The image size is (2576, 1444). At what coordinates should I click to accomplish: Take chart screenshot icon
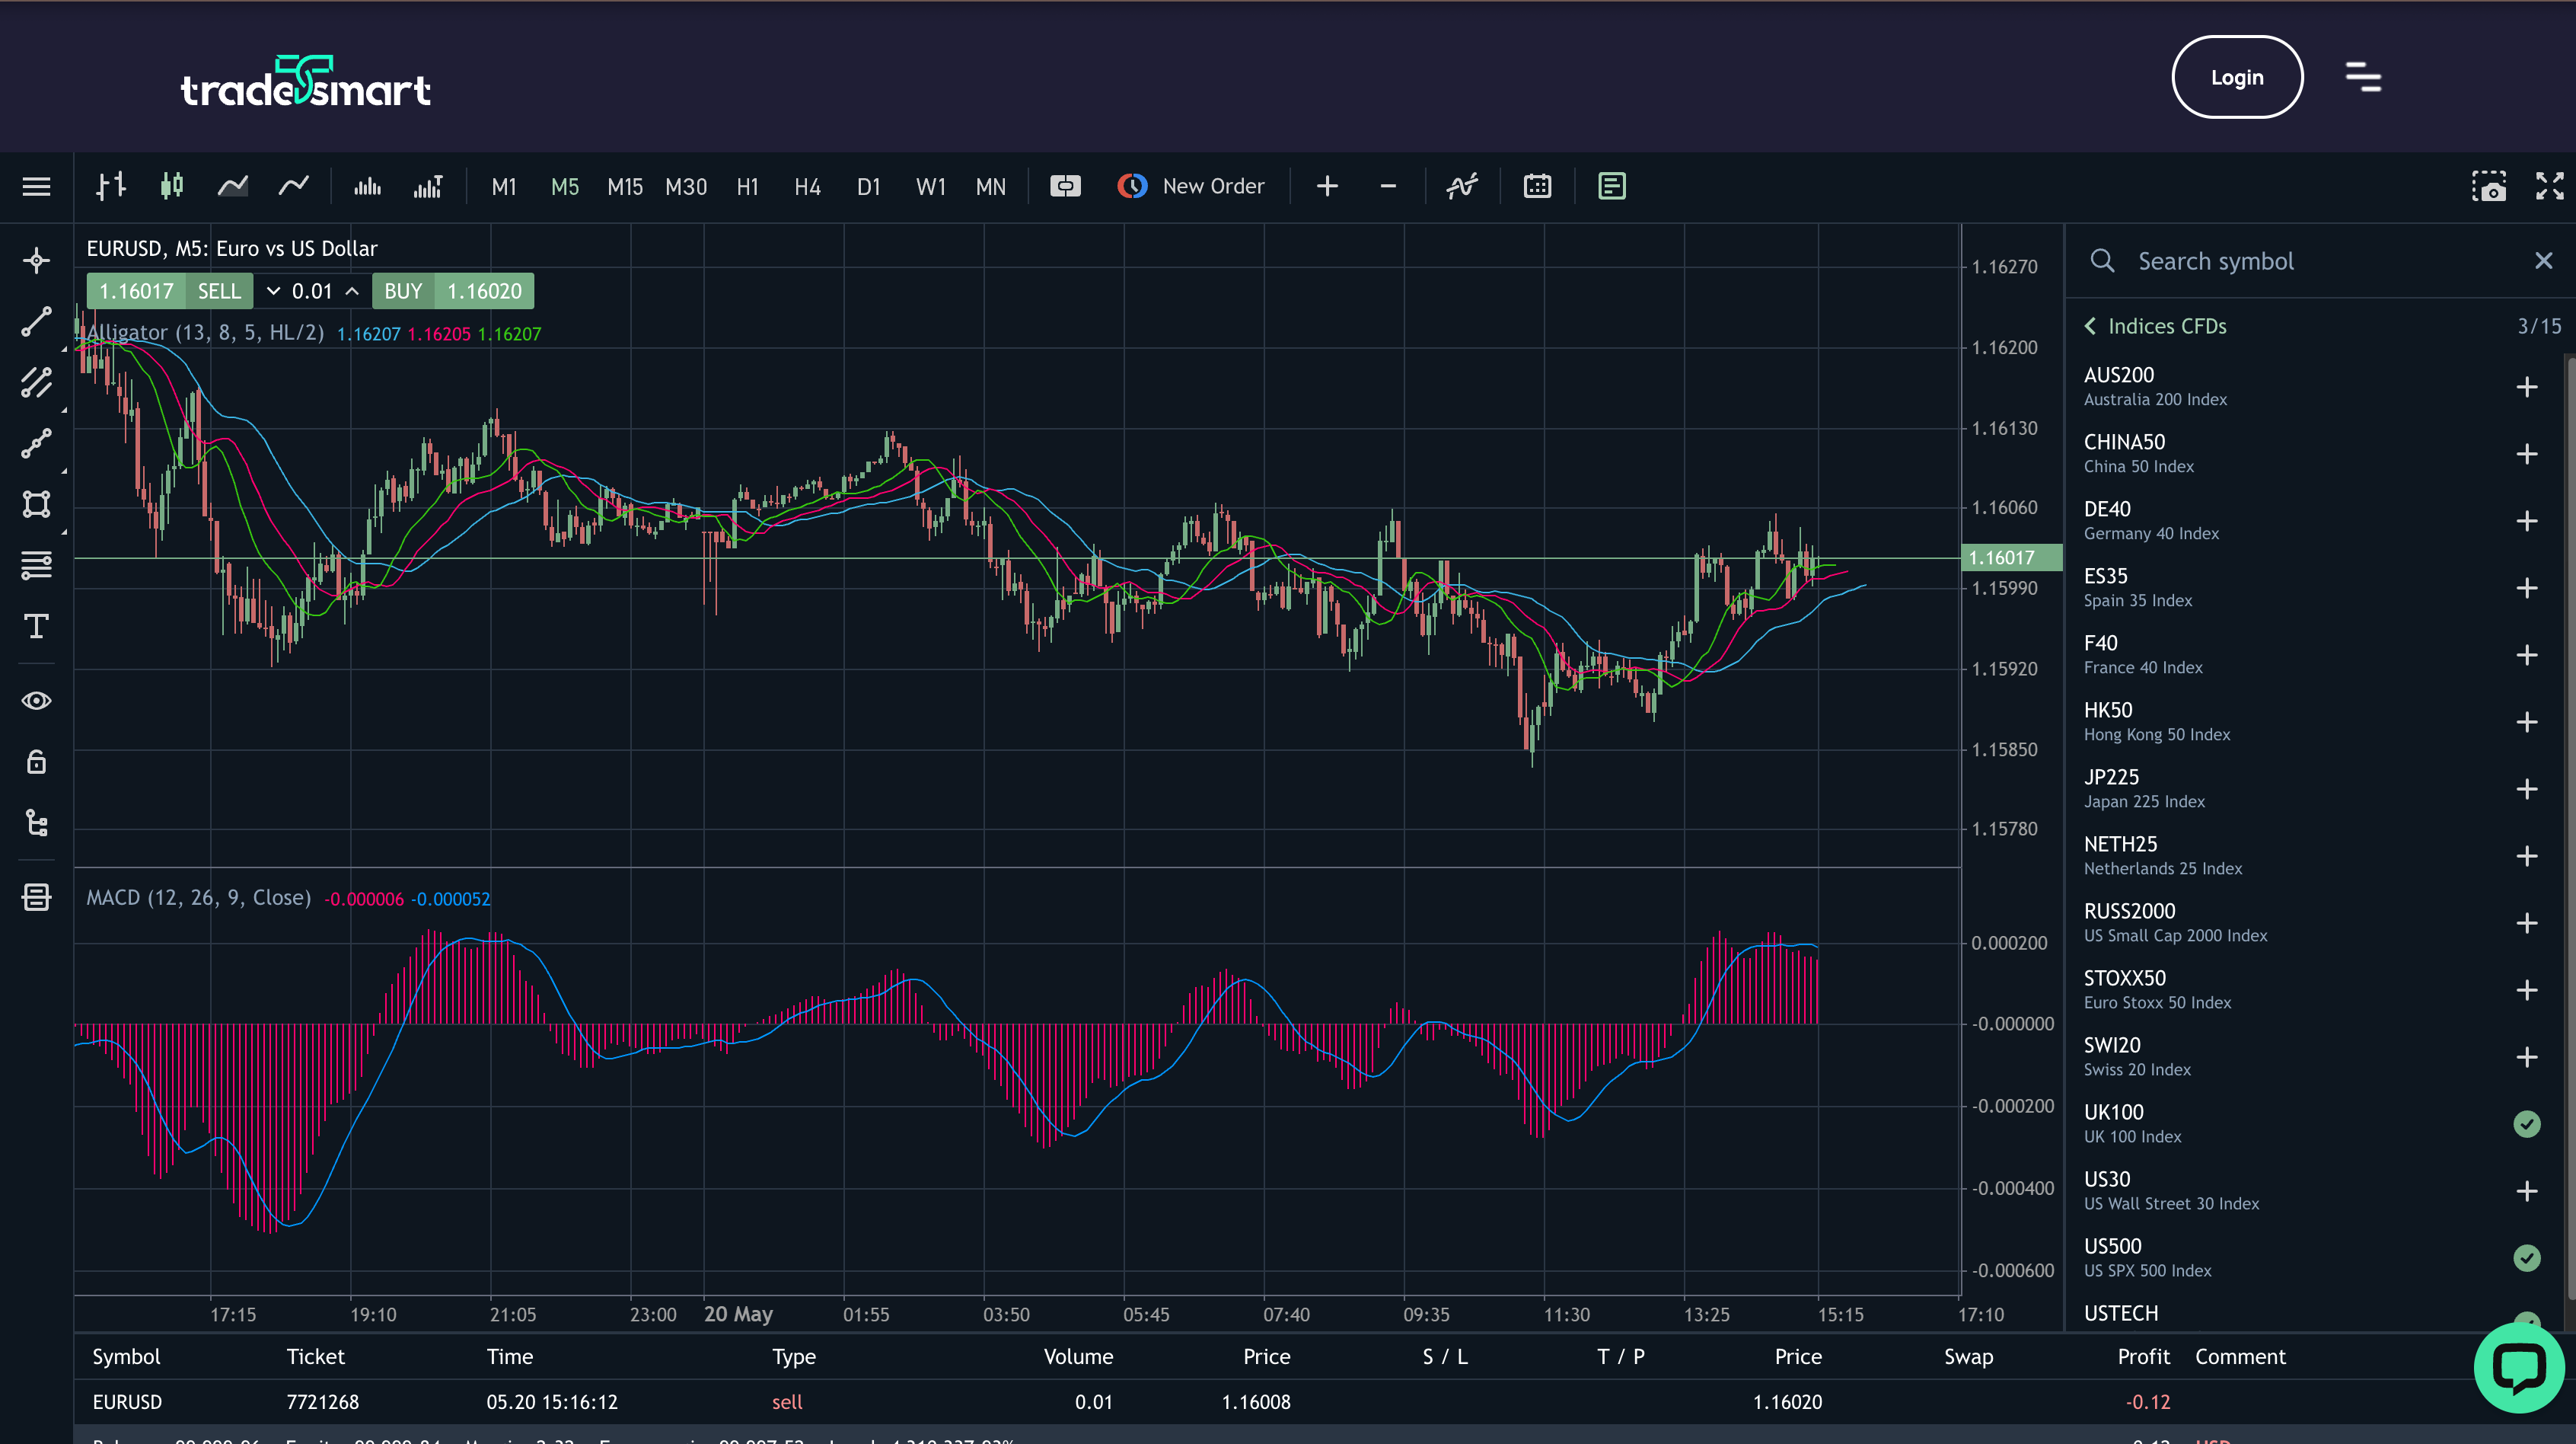[2489, 186]
